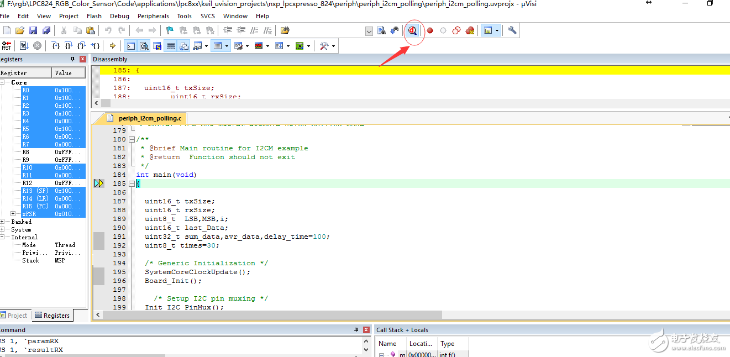Screen dimensions: 730x357
Task: Toggle the Command Window toolbar button
Action: [130, 46]
